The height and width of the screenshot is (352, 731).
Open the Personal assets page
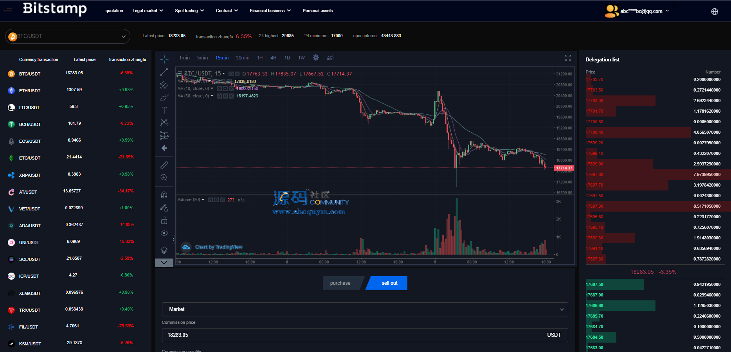tap(318, 11)
